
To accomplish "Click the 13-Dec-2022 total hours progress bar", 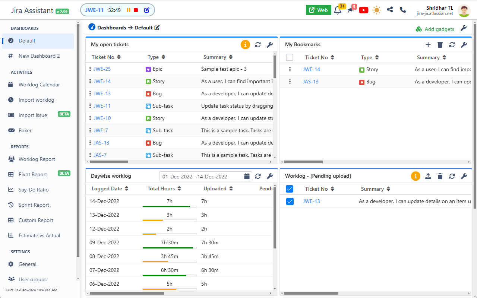I will (170, 220).
